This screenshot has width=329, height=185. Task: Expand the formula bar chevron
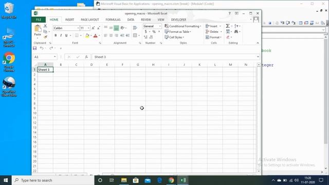point(258,57)
